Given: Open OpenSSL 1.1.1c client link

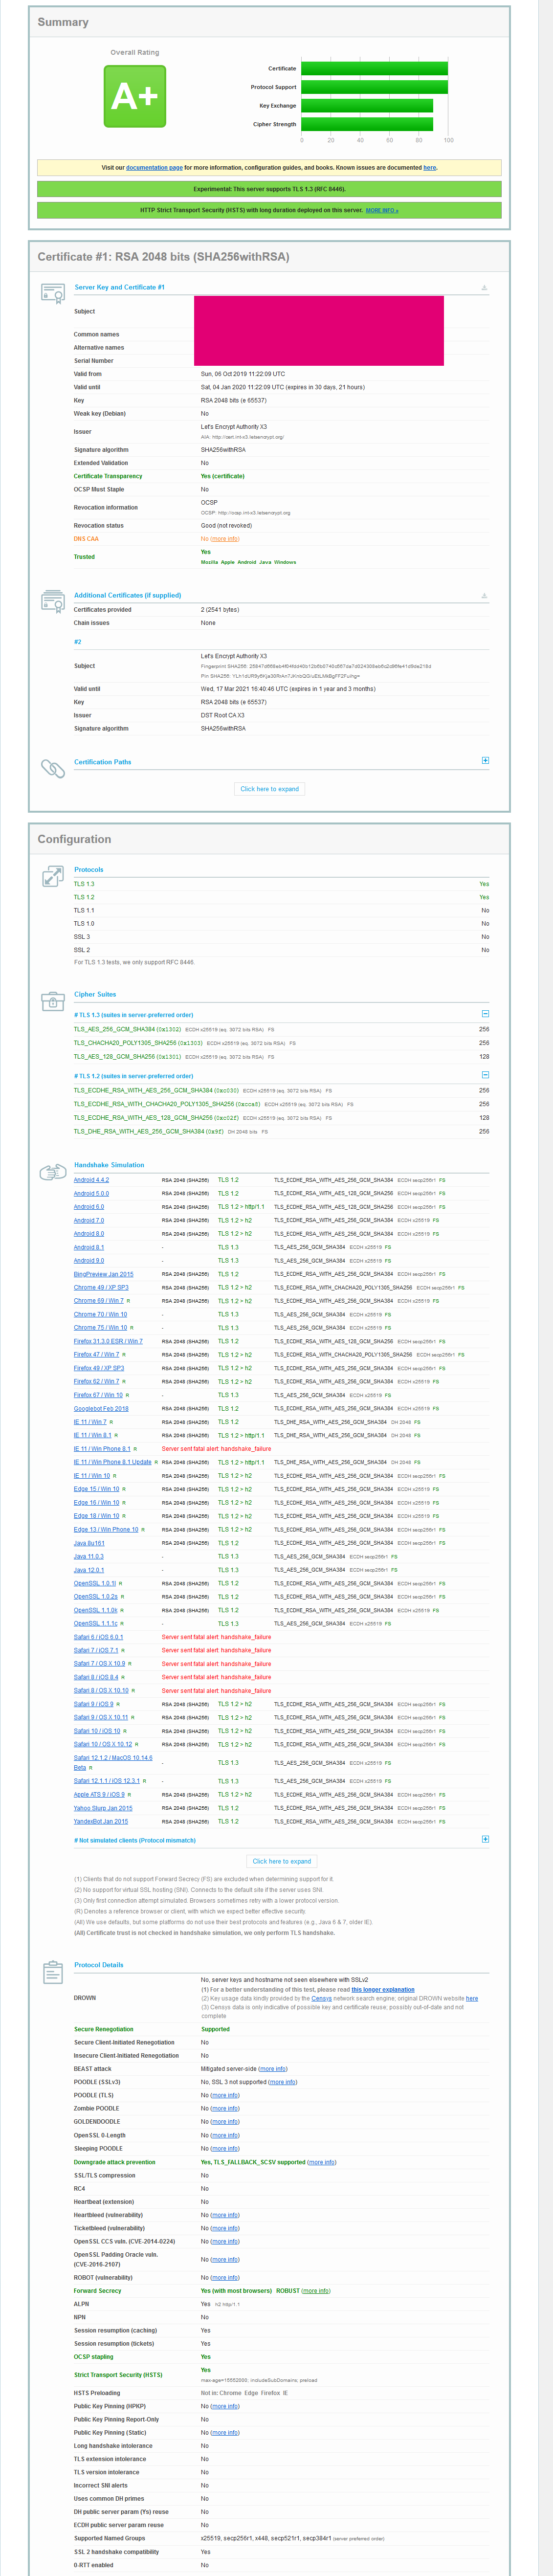Looking at the screenshot, I should (x=95, y=1624).
